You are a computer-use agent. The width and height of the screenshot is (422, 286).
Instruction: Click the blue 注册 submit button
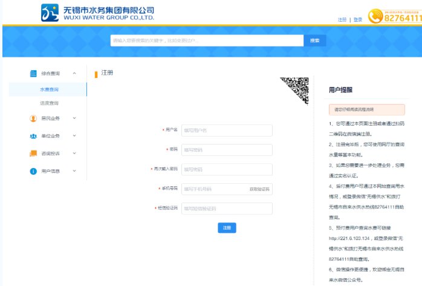(227, 228)
